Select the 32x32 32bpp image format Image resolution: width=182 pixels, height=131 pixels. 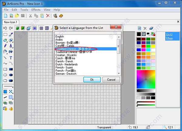[172, 36]
